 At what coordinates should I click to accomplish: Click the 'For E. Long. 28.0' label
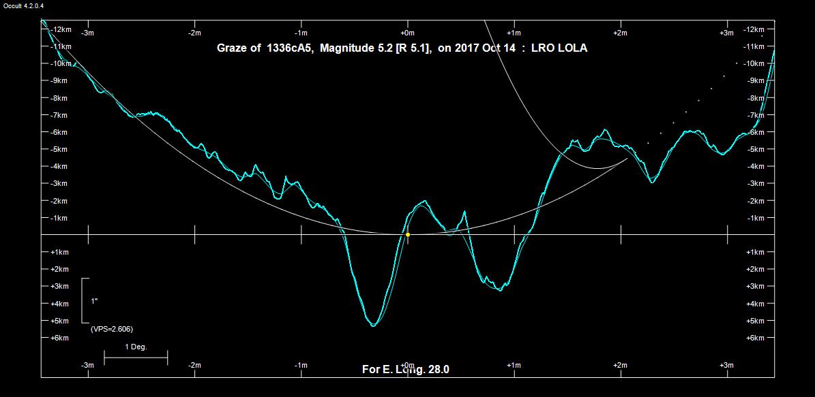coord(406,370)
